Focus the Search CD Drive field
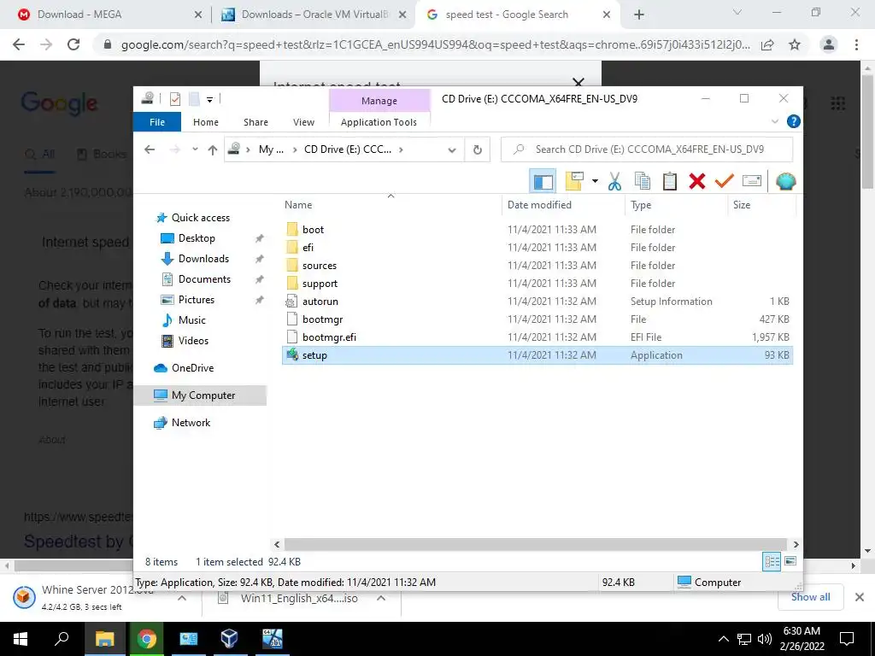The width and height of the screenshot is (875, 656). click(647, 149)
